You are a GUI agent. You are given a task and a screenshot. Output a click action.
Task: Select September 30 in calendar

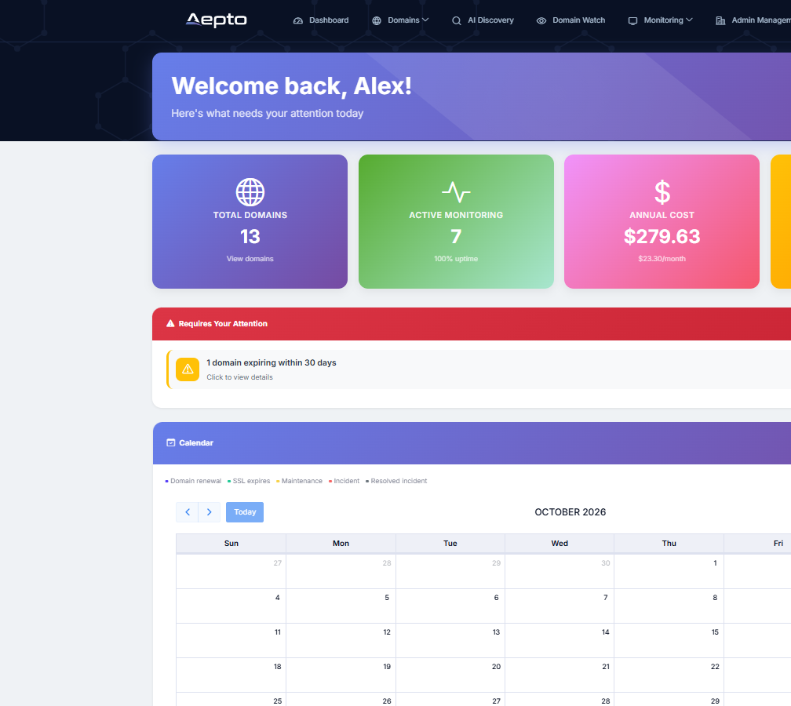pyautogui.click(x=560, y=571)
